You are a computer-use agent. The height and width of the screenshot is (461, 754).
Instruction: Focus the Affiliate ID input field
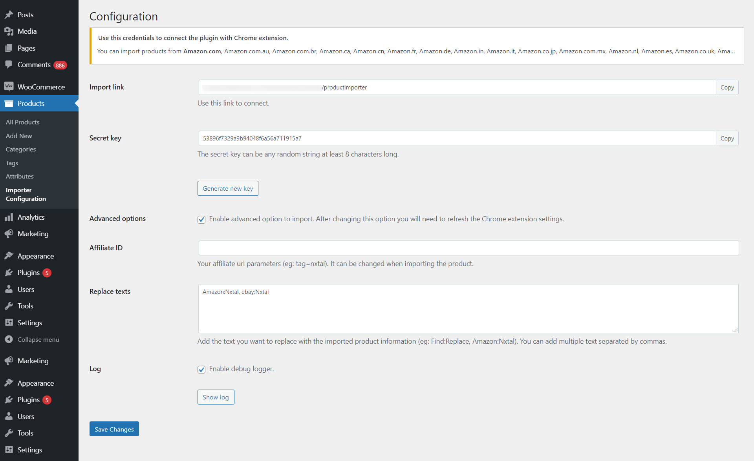pos(468,248)
